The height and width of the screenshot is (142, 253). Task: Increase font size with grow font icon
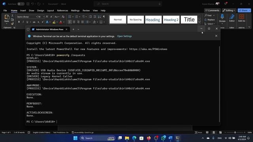(x=47, y=17)
